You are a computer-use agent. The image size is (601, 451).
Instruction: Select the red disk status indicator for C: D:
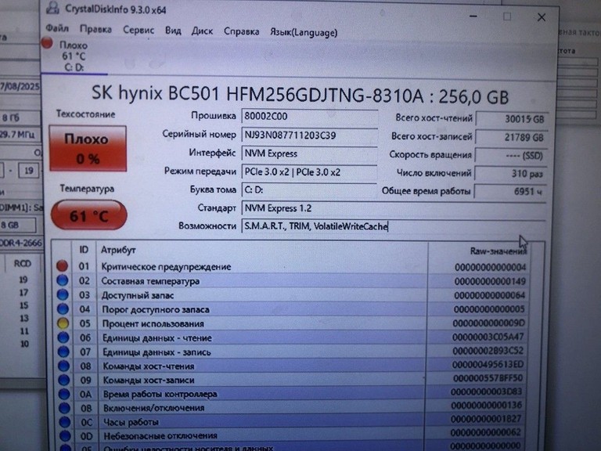click(47, 42)
